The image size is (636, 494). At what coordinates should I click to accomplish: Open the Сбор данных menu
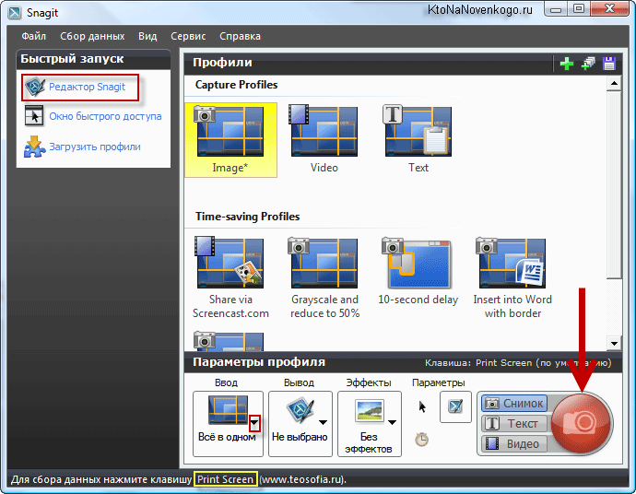[92, 36]
